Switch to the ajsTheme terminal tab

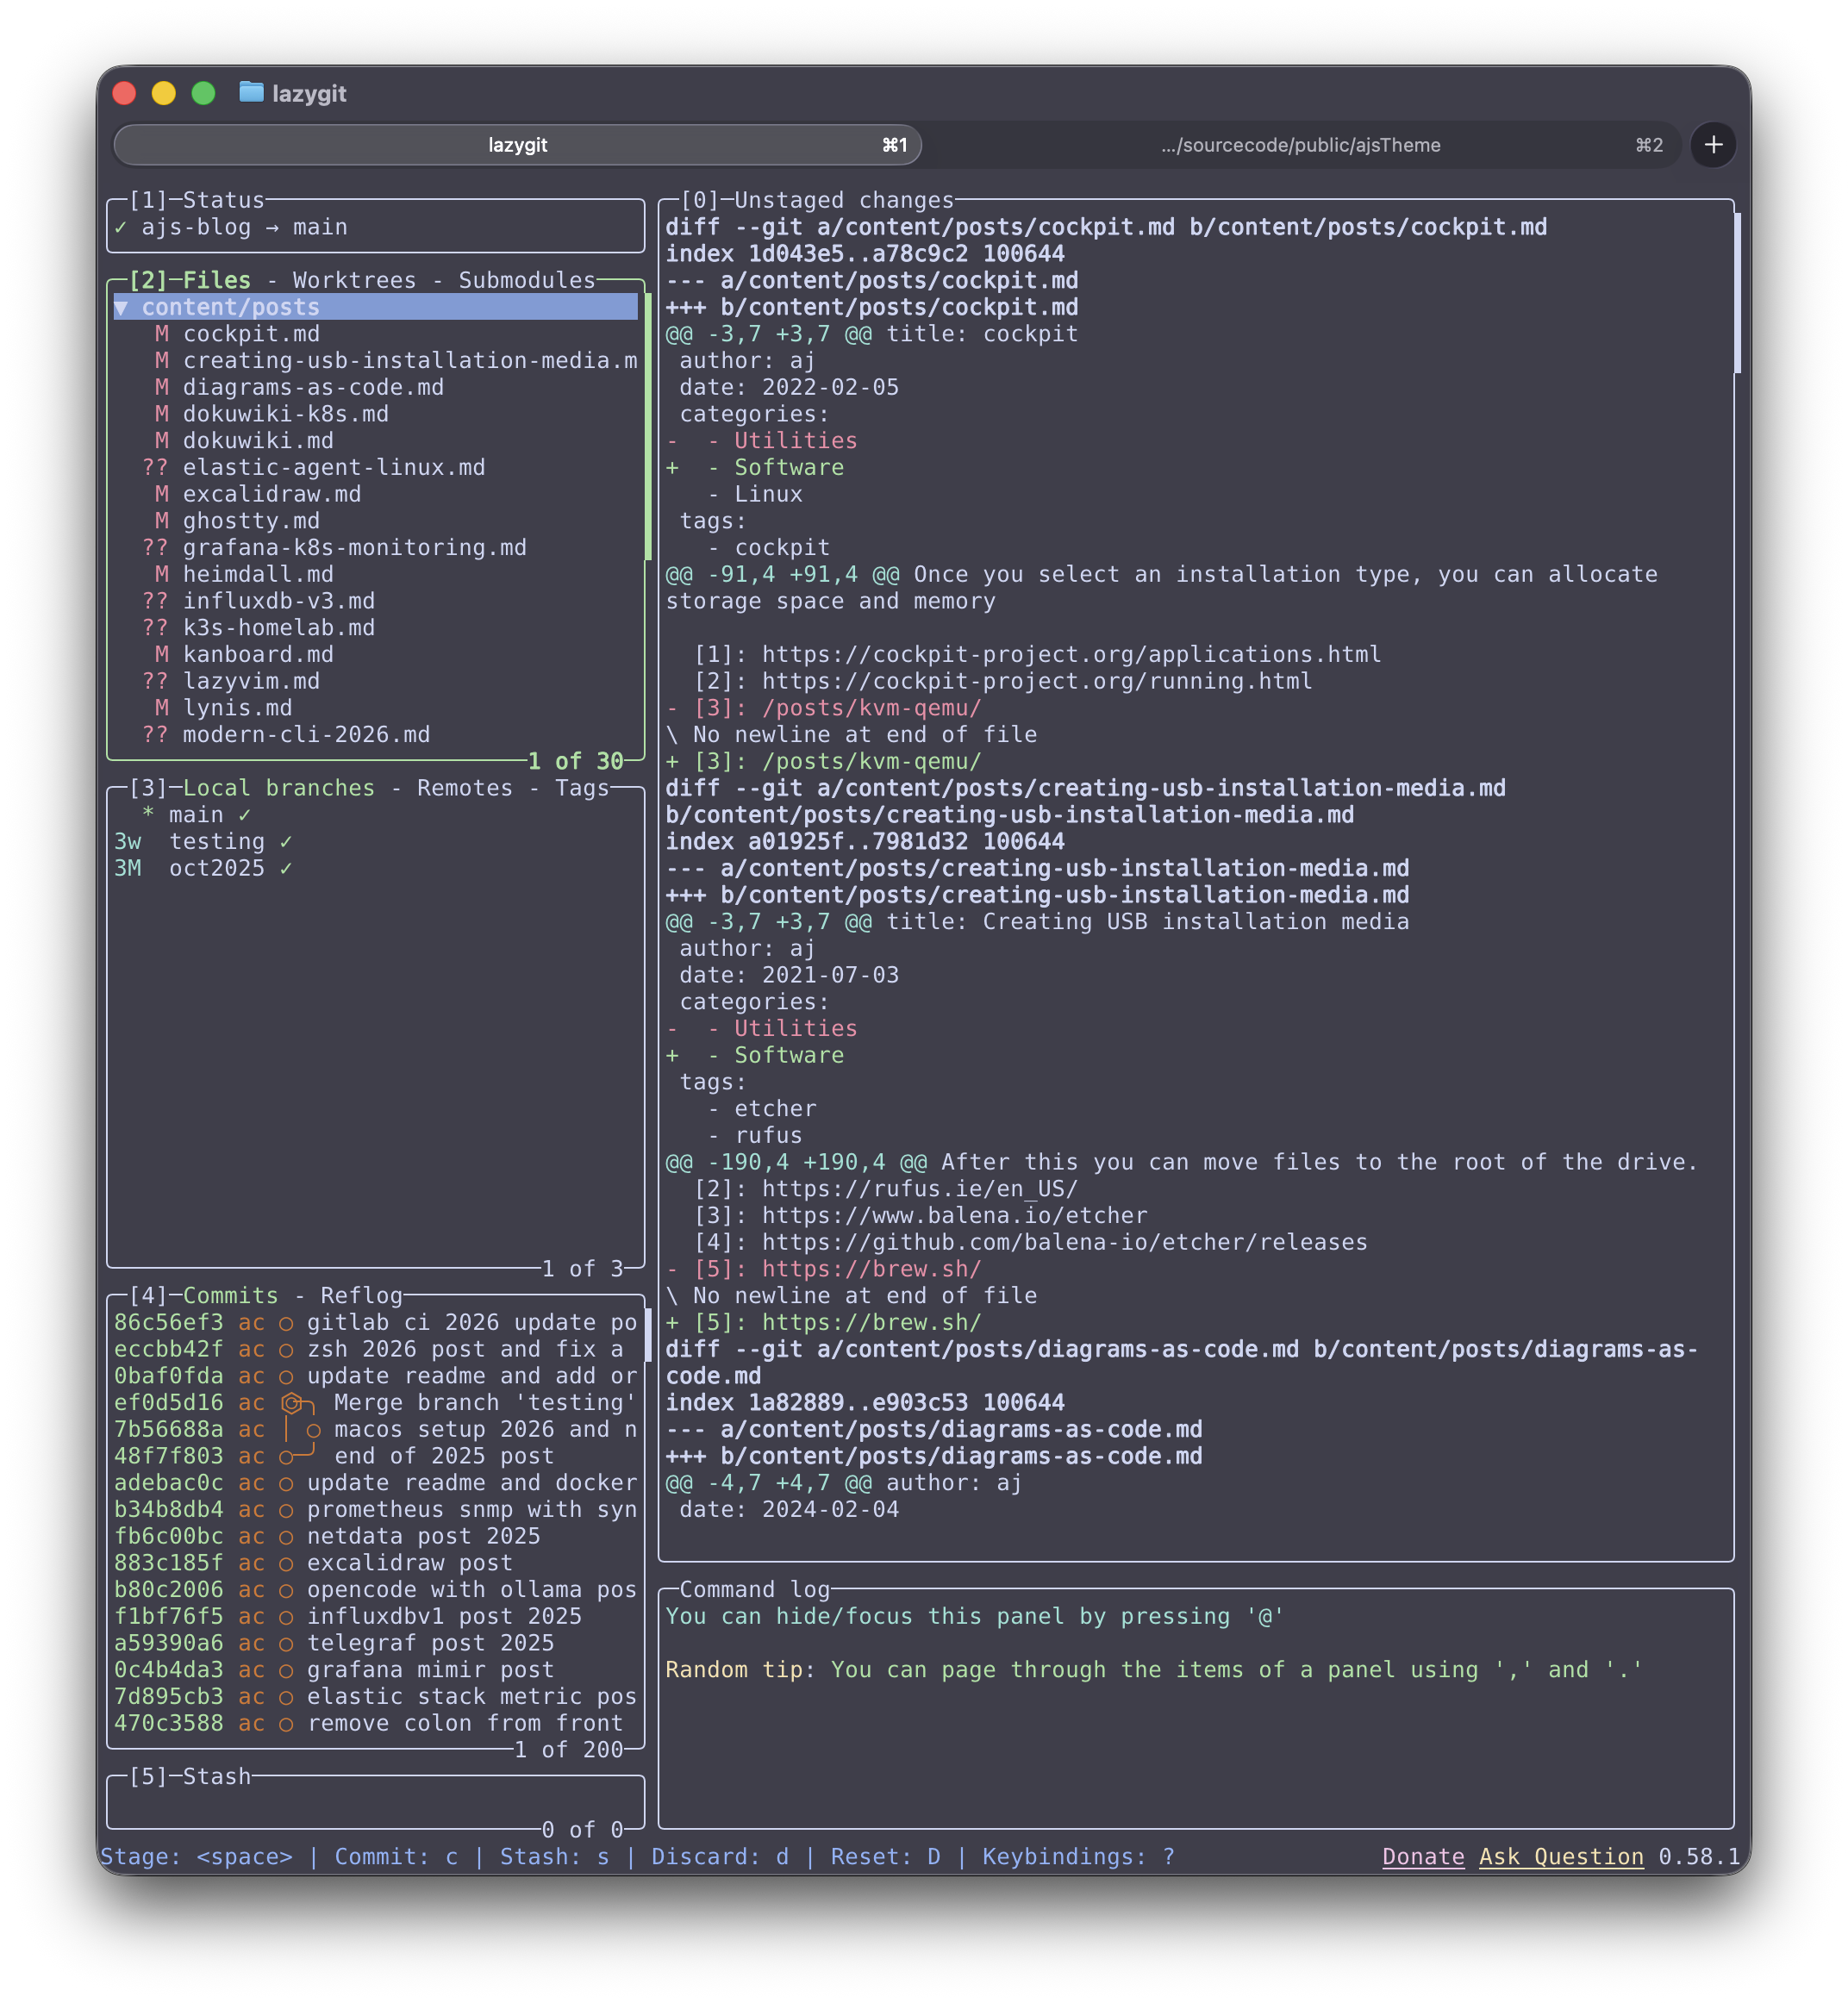pyautogui.click(x=1300, y=145)
